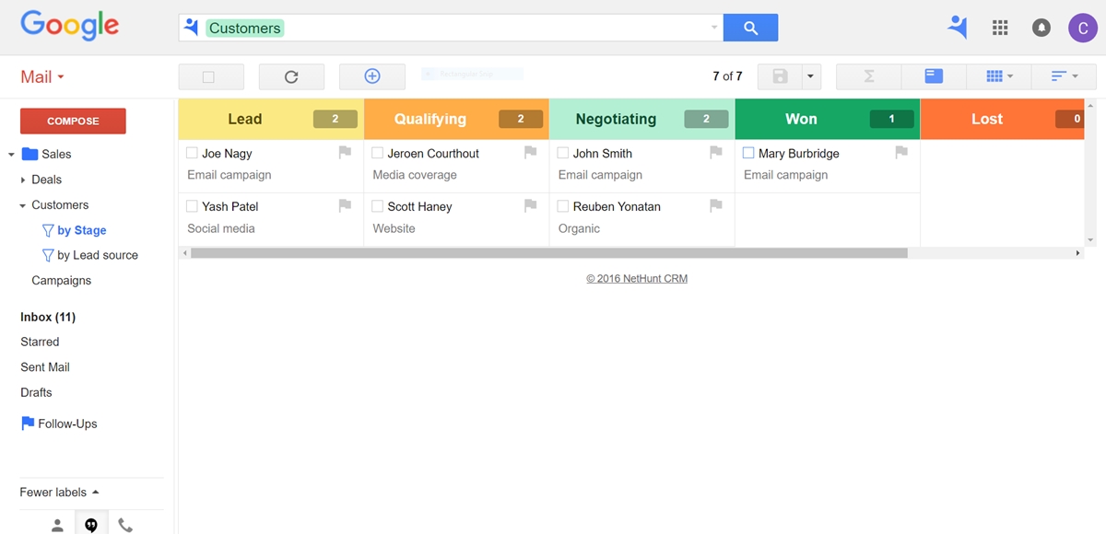Toggle the select-all checkbox in toolbar
The image size is (1106, 534).
click(x=208, y=77)
